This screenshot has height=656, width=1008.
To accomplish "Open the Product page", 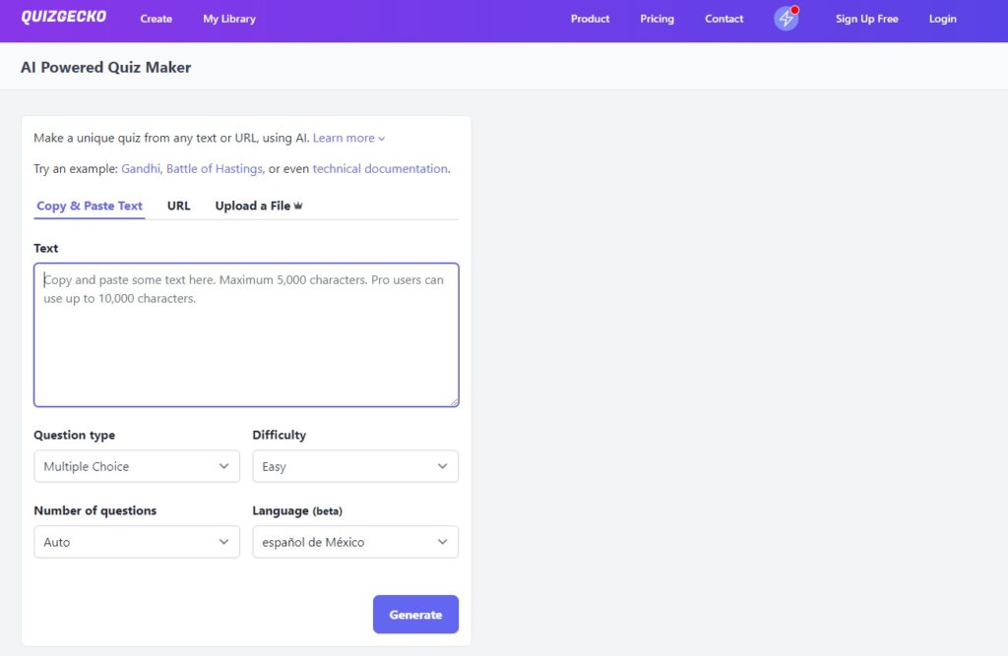I will coord(590,19).
